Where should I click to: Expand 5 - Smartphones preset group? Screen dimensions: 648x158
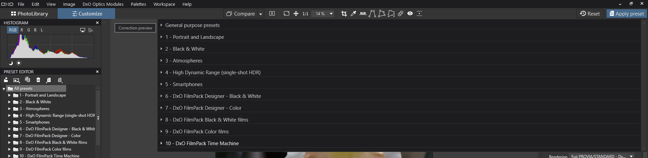point(161,84)
